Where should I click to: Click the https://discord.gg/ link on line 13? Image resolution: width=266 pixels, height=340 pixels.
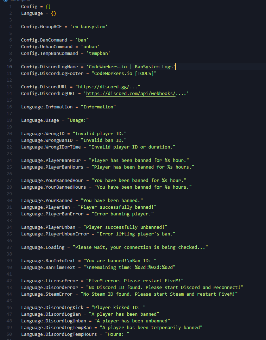(x=104, y=87)
